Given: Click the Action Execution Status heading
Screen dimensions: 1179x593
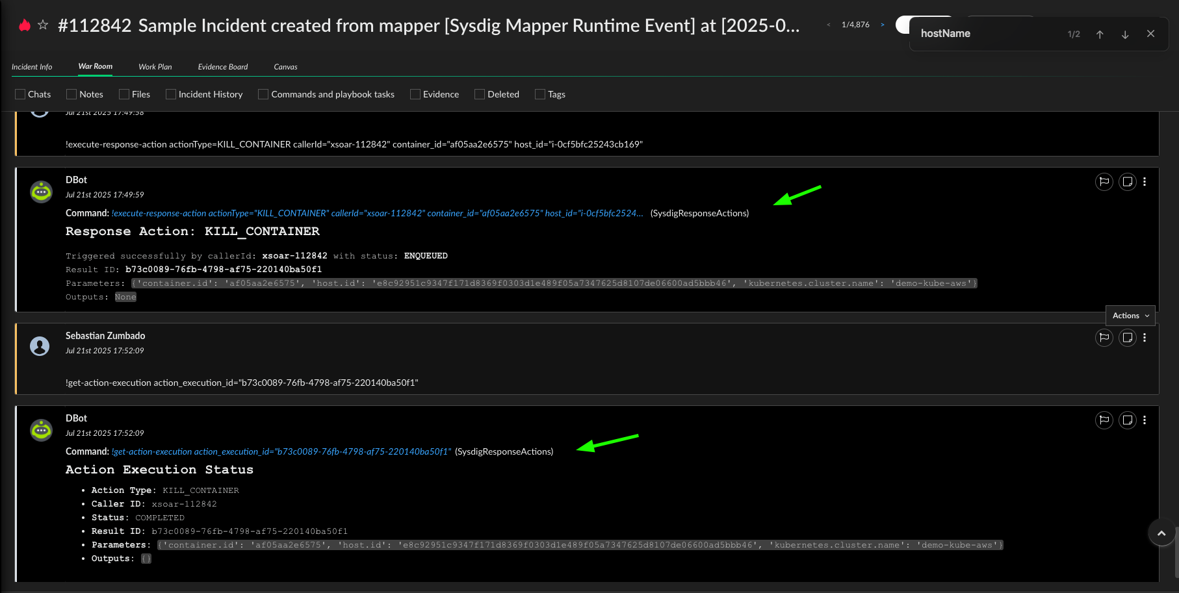Looking at the screenshot, I should 159,470.
